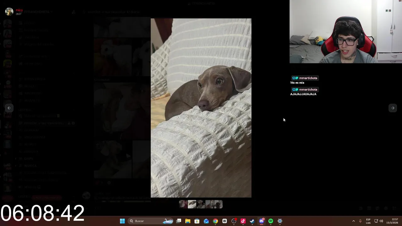Select the first thumbnail in the image strip
This screenshot has height=226, width=402.
coord(183,204)
